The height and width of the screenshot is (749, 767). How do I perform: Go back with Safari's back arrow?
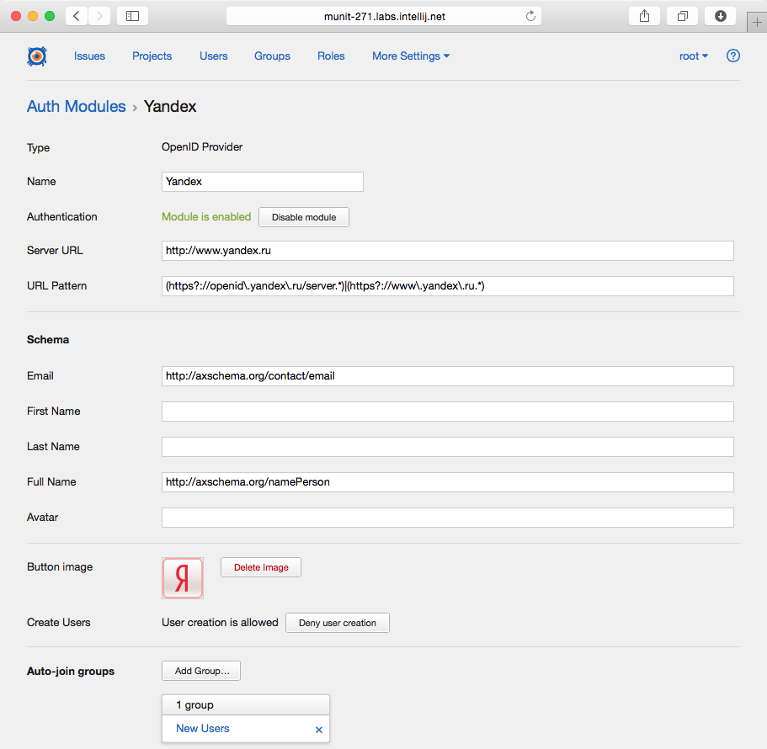click(x=77, y=16)
